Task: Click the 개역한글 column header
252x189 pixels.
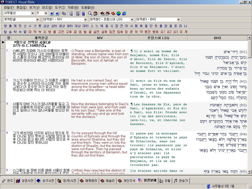Action: pos(41,38)
